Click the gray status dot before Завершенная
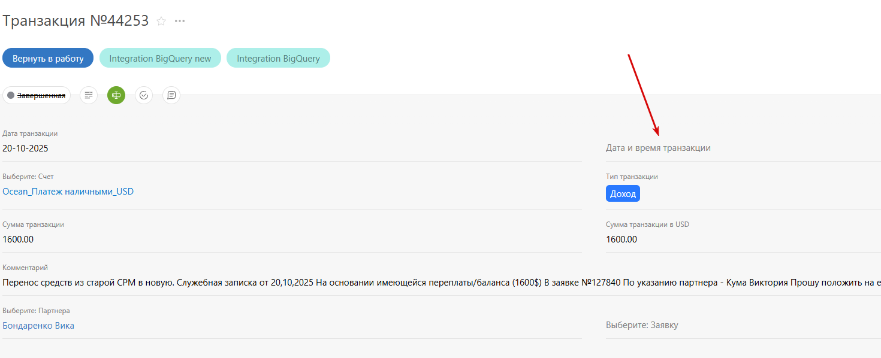The image size is (881, 358). pyautogui.click(x=11, y=95)
